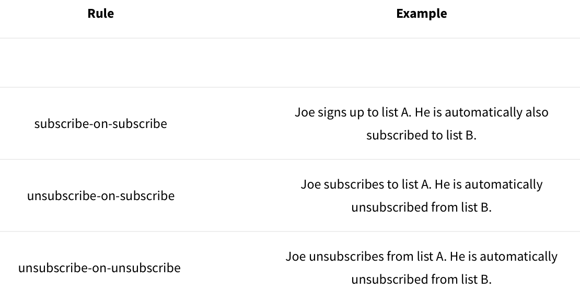Click the line starting "Joe subscribes to list A"
This screenshot has width=580, height=302.
click(x=421, y=184)
